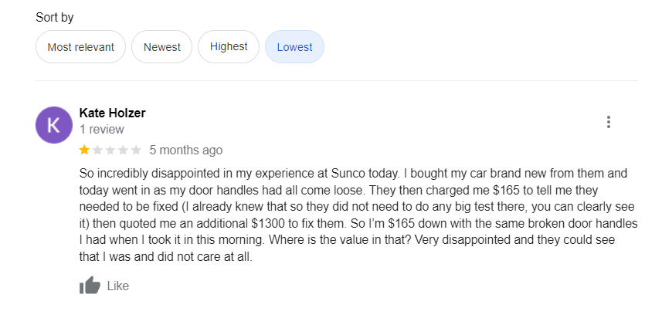Open Kate Holzer's reviewer profile name
645x318 pixels.
[112, 113]
